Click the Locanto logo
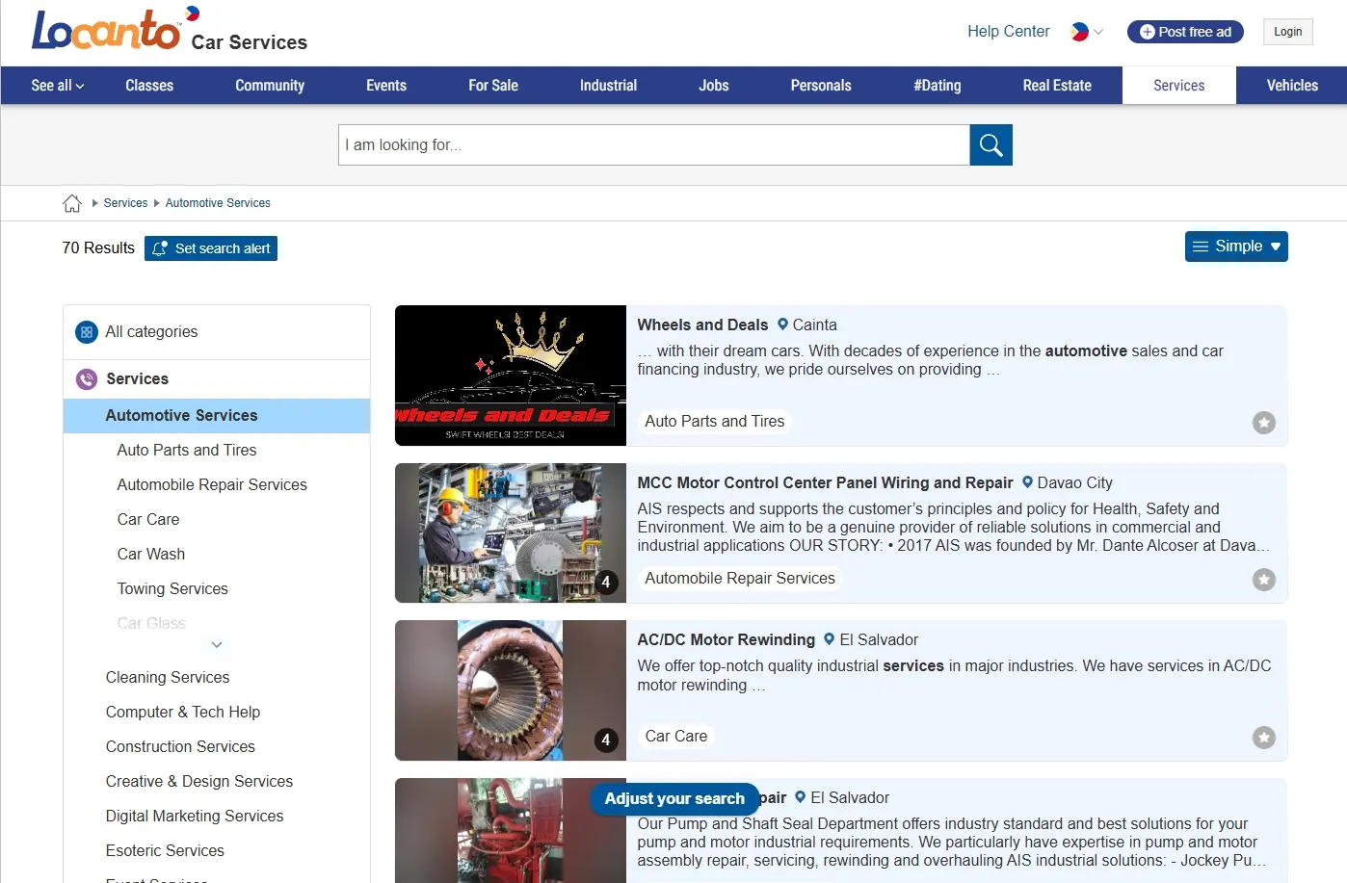Screen dimensions: 1347x883 tap(106, 31)
